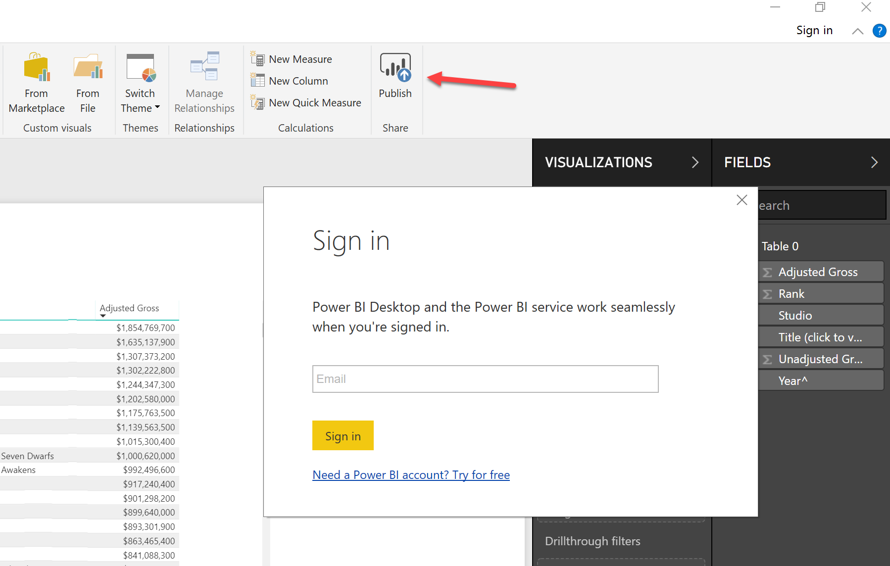This screenshot has height=566, width=890.
Task: Select the Adjusted Gross field
Action: [821, 272]
